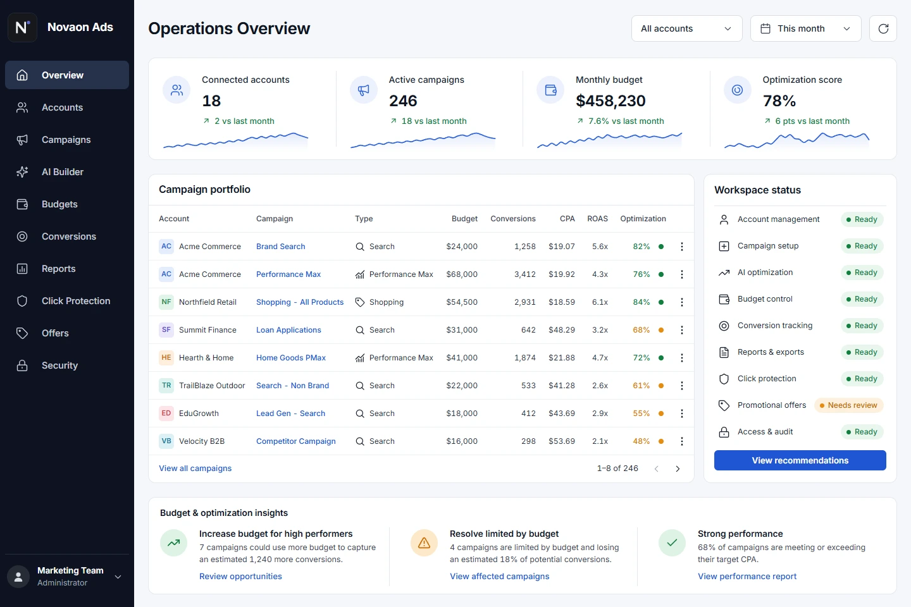Viewport: 911px width, 607px height.
Task: Click the Connected accounts people icon
Action: coord(177,90)
